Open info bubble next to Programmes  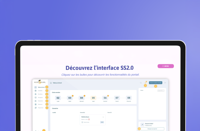pyautogui.click(x=47, y=108)
